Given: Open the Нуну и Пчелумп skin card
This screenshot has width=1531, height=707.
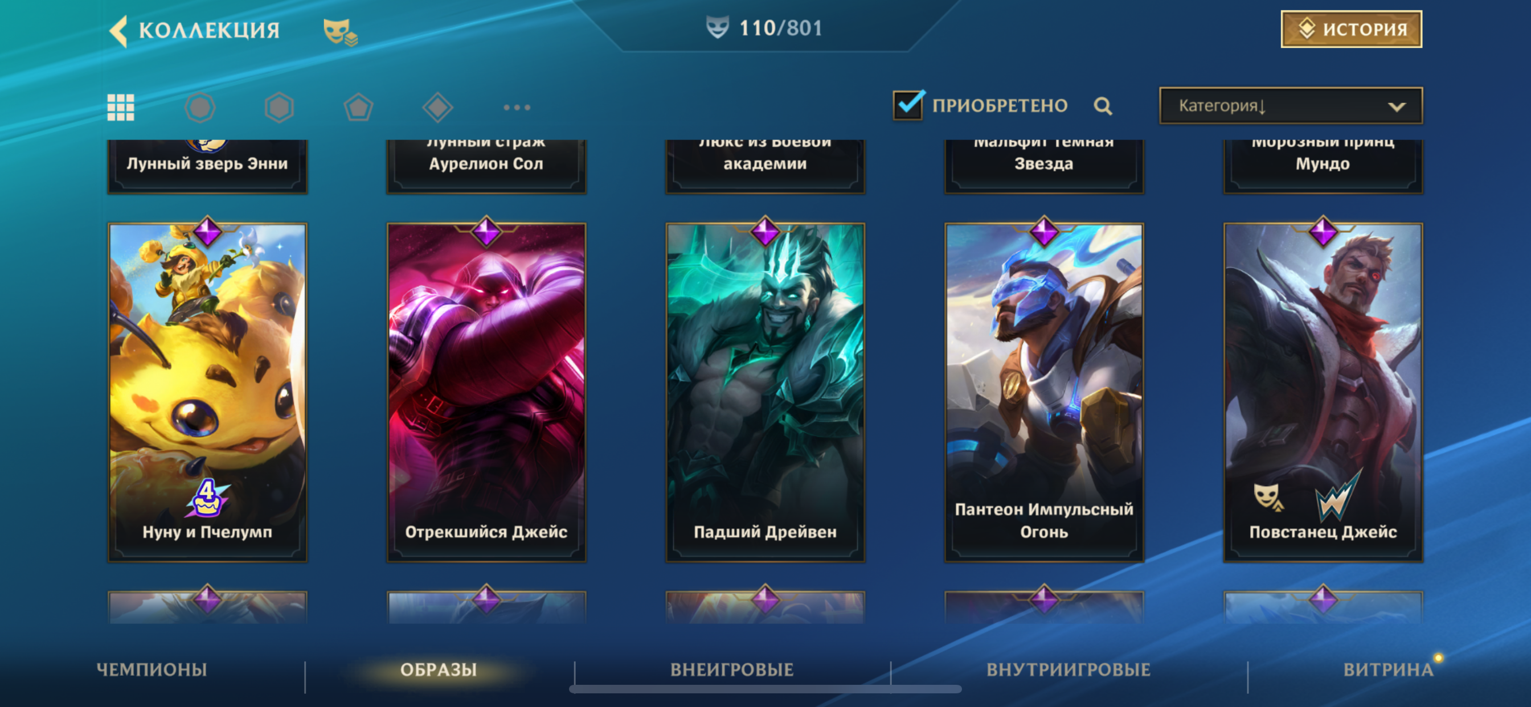Looking at the screenshot, I should tap(207, 392).
